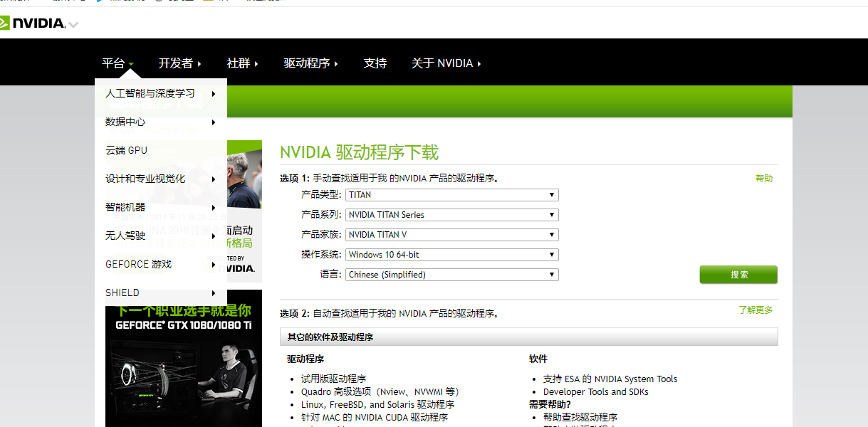The image size is (868, 427).
Task: Click the NVIDIA logo
Action: click(33, 23)
